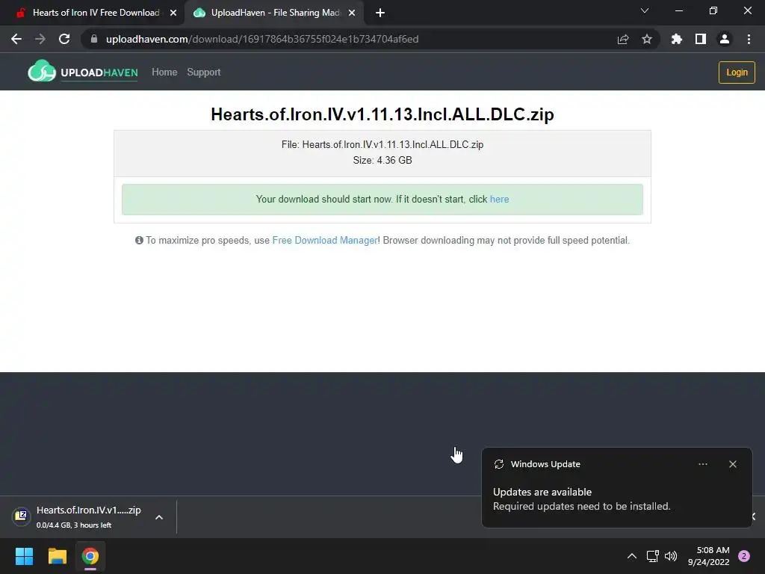
Task: Bookmark this page with the star icon
Action: pyautogui.click(x=647, y=39)
